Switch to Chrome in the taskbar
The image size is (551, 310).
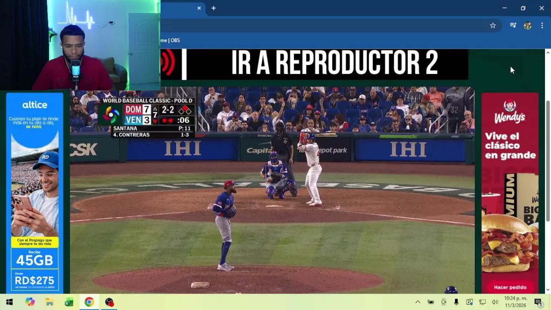[x=89, y=302]
